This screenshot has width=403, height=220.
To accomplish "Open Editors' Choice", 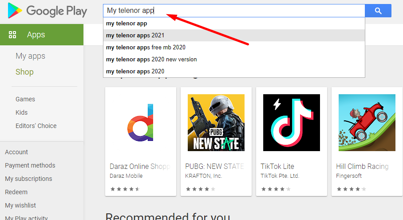I will point(36,126).
